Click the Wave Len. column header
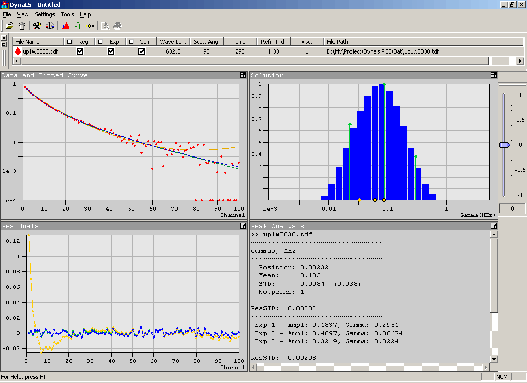 [173, 42]
